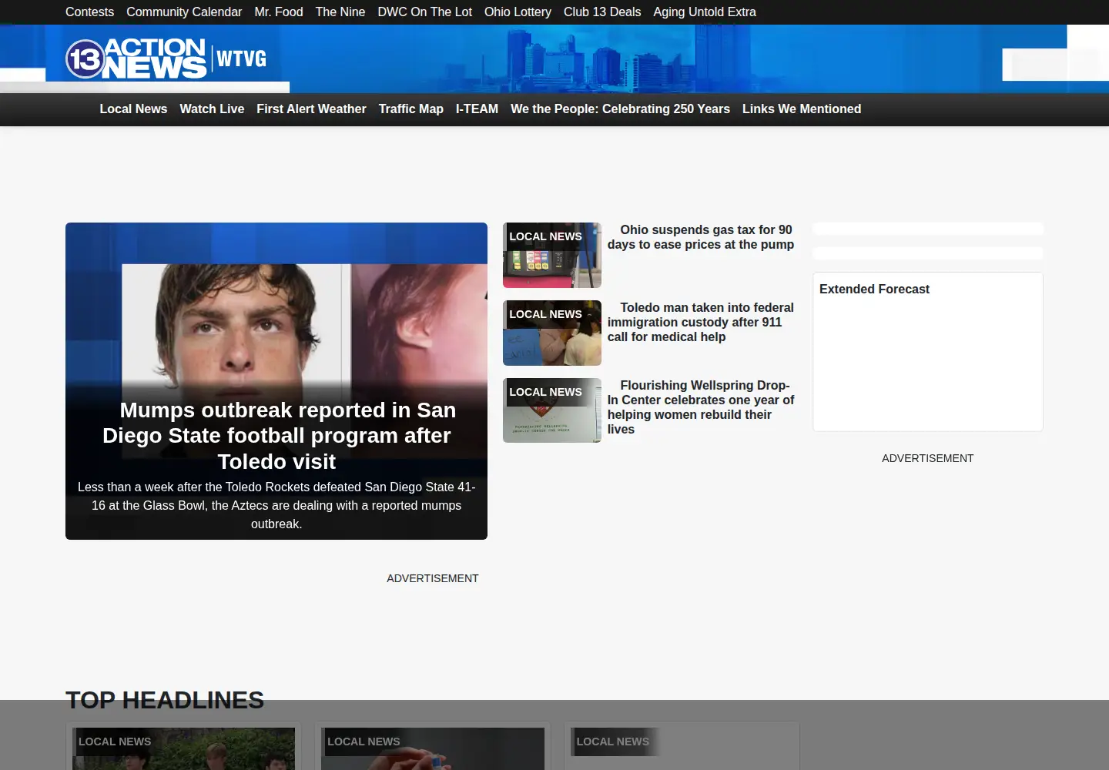The width and height of the screenshot is (1109, 770).
Task: Read Toledo man federal immigration custody headline
Action: pyautogui.click(x=701, y=323)
